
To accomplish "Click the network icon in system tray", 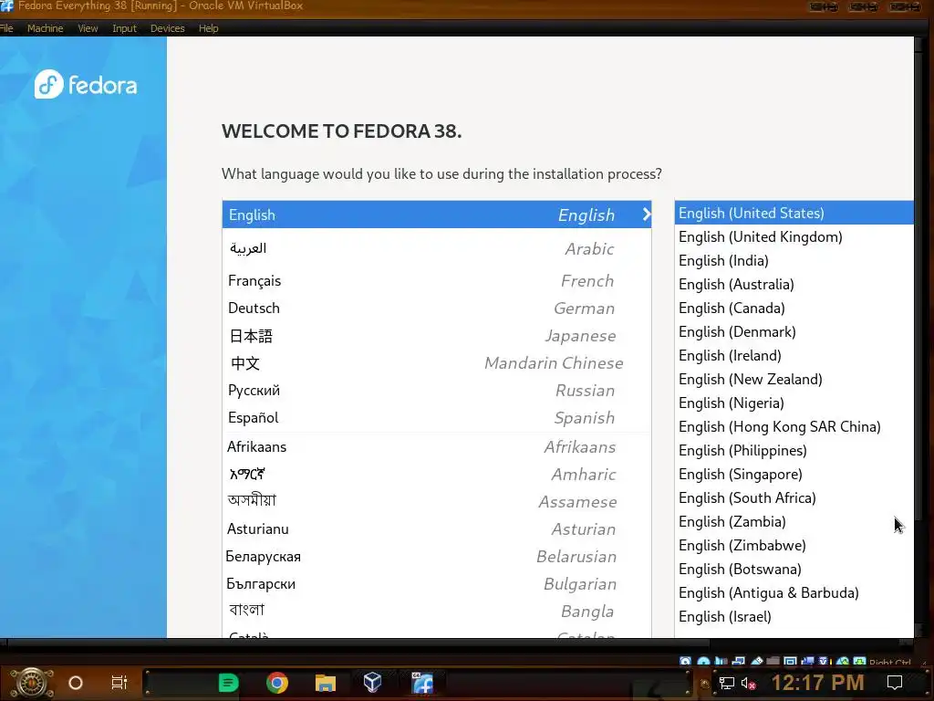I will pyautogui.click(x=727, y=683).
